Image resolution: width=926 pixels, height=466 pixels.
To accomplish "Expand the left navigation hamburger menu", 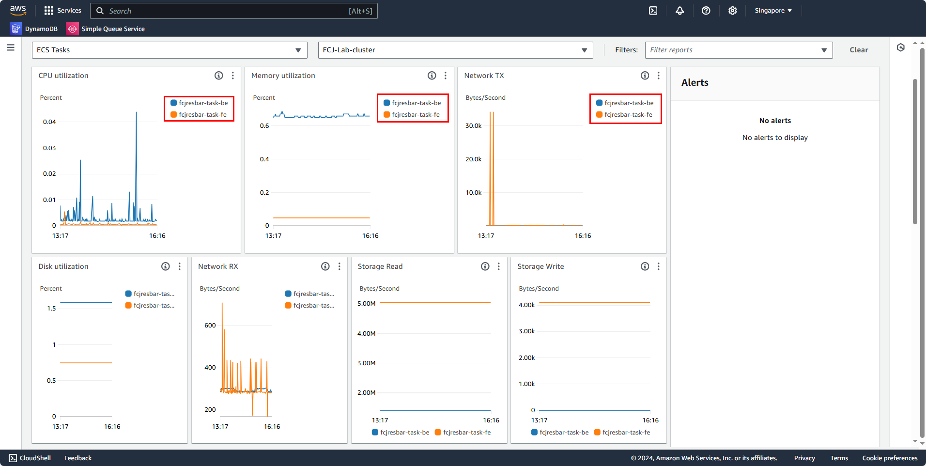I will [11, 47].
